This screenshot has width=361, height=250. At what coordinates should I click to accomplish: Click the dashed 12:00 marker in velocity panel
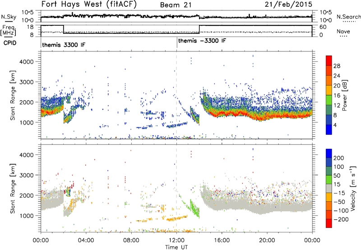pyautogui.click(x=176, y=188)
